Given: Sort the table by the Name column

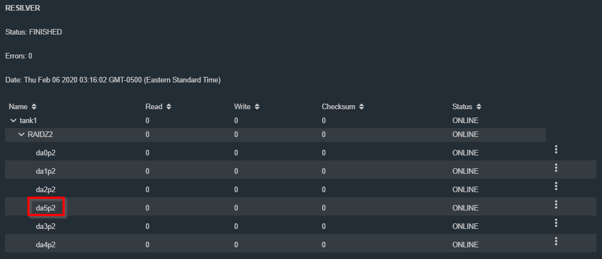Looking at the screenshot, I should pos(34,107).
